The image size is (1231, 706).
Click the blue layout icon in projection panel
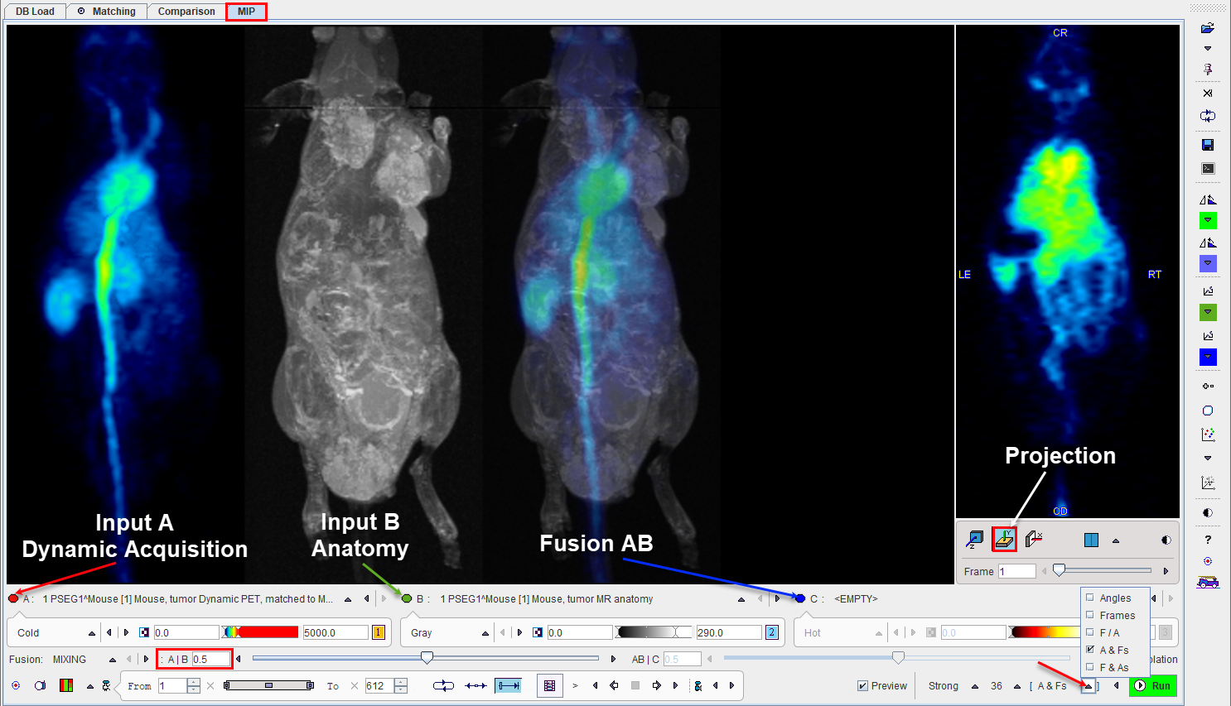pos(1091,540)
